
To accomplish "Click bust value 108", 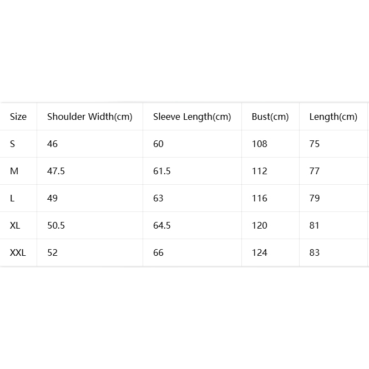I will pyautogui.click(x=259, y=144).
